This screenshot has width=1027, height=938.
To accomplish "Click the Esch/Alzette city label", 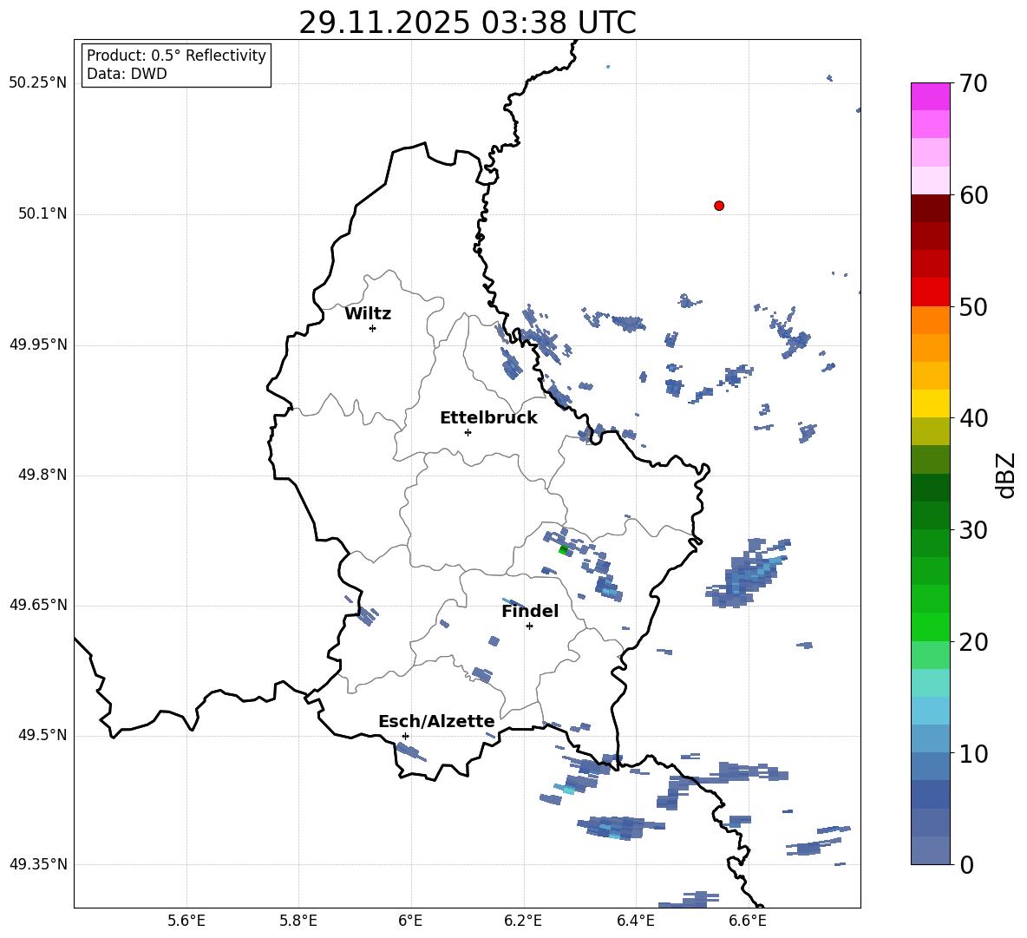I will click(436, 721).
